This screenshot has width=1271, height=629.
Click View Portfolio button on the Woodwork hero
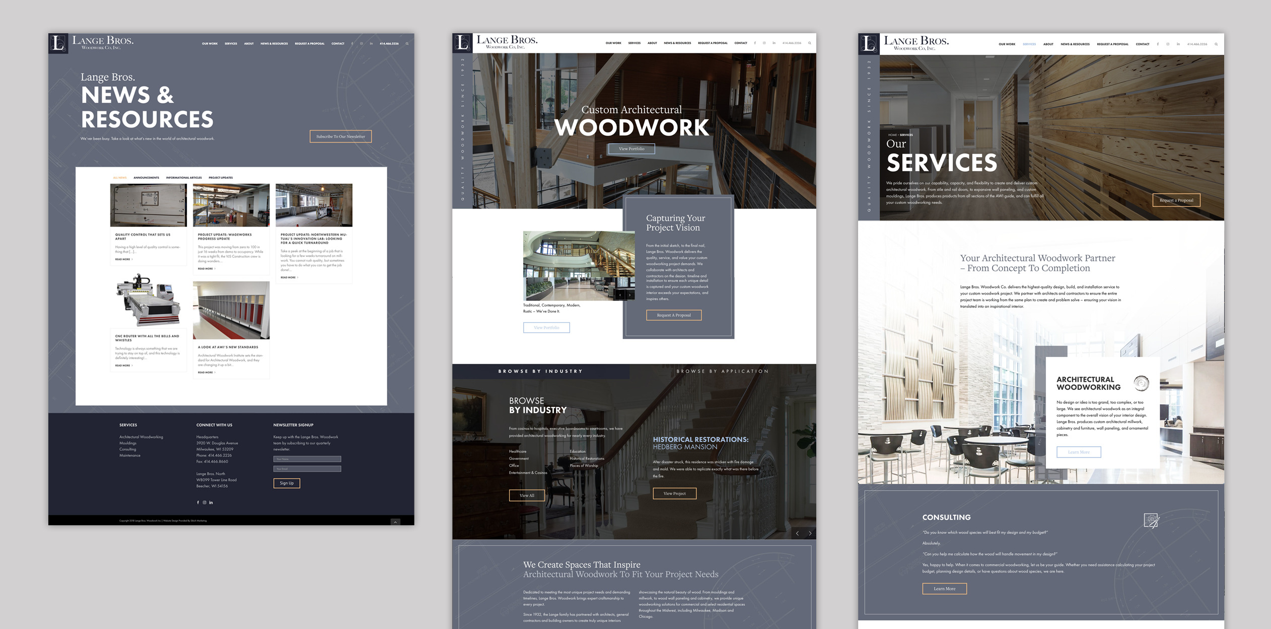coord(631,149)
